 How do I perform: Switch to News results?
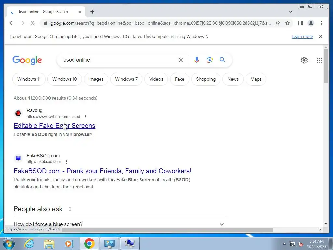coord(233,79)
